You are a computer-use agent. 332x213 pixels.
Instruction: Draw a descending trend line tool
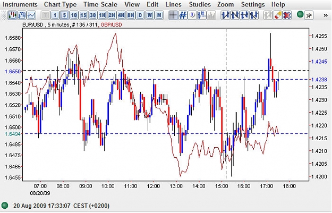(235, 15)
